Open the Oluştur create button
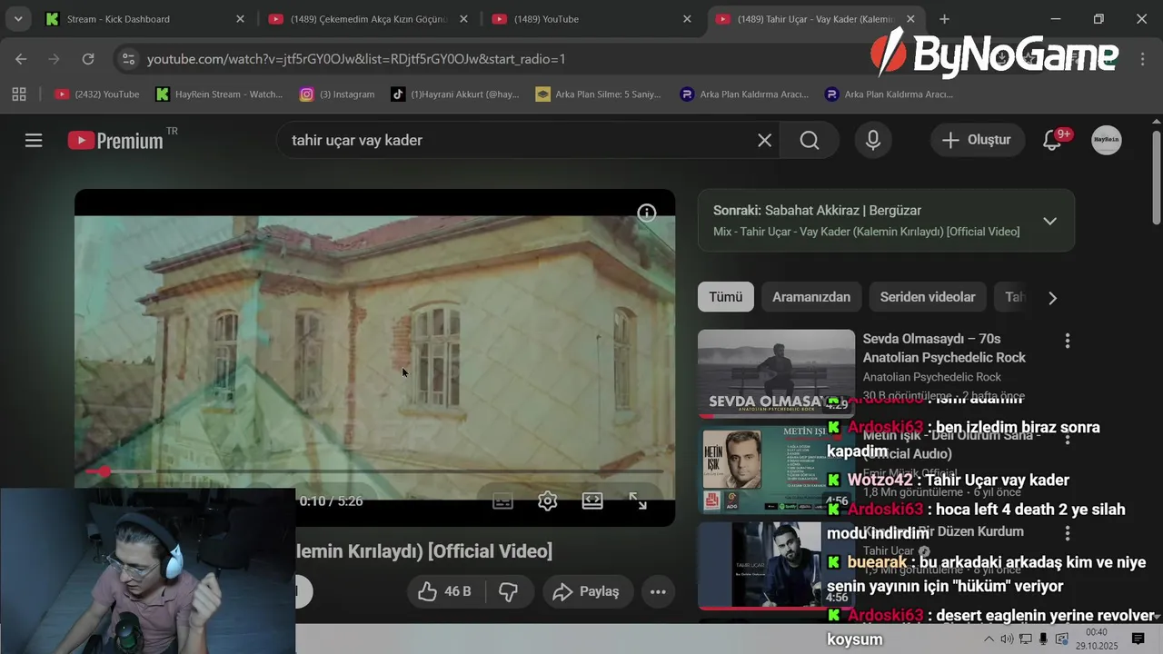1163x654 pixels. [x=977, y=140]
